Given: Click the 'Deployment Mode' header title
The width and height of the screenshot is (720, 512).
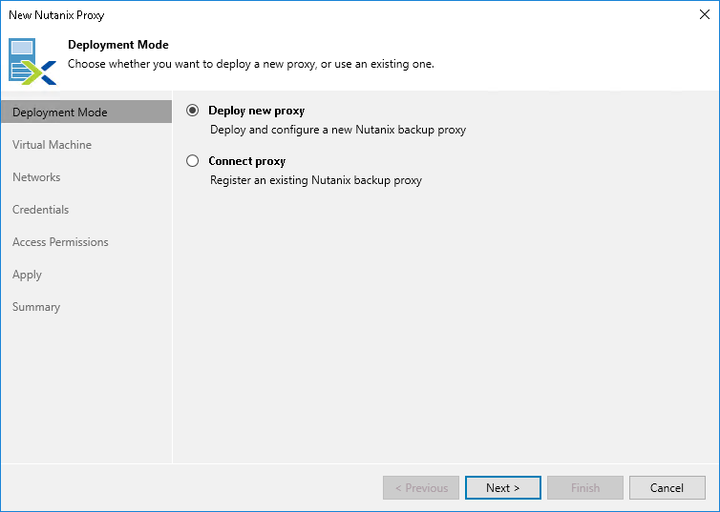Looking at the screenshot, I should coord(118,45).
